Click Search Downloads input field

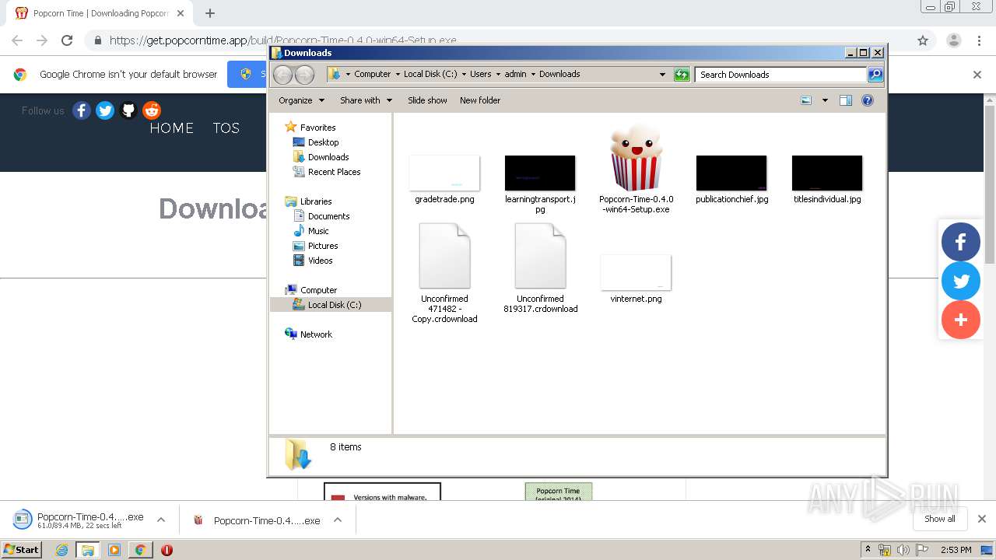(780, 75)
